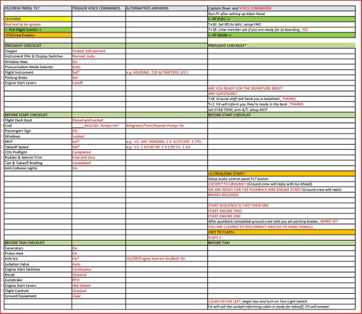This screenshot has height=314, width=362.
Task: Click the "COCKPIT TO GROUND?" command row
Action: [281, 184]
